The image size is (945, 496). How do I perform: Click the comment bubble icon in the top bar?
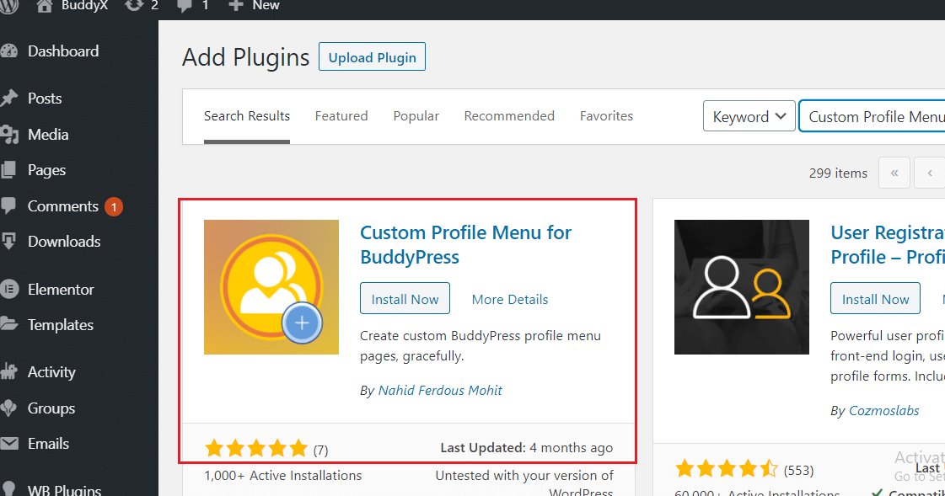(x=186, y=7)
